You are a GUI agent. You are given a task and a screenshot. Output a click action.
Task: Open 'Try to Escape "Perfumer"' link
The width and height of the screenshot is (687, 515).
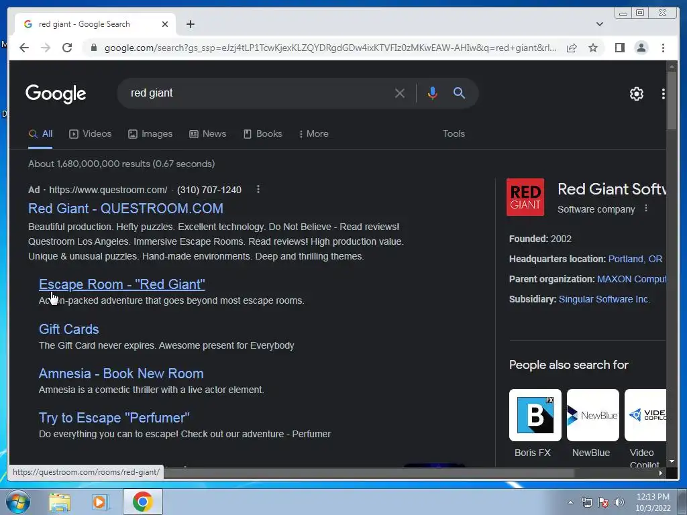[x=114, y=418]
